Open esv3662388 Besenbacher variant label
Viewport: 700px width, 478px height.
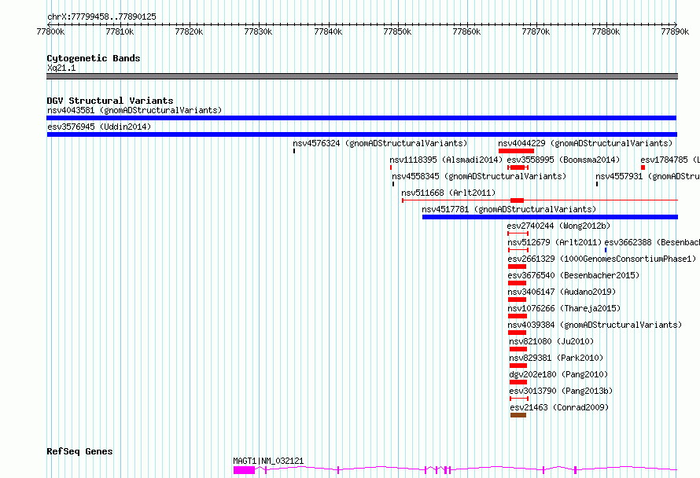(x=652, y=242)
